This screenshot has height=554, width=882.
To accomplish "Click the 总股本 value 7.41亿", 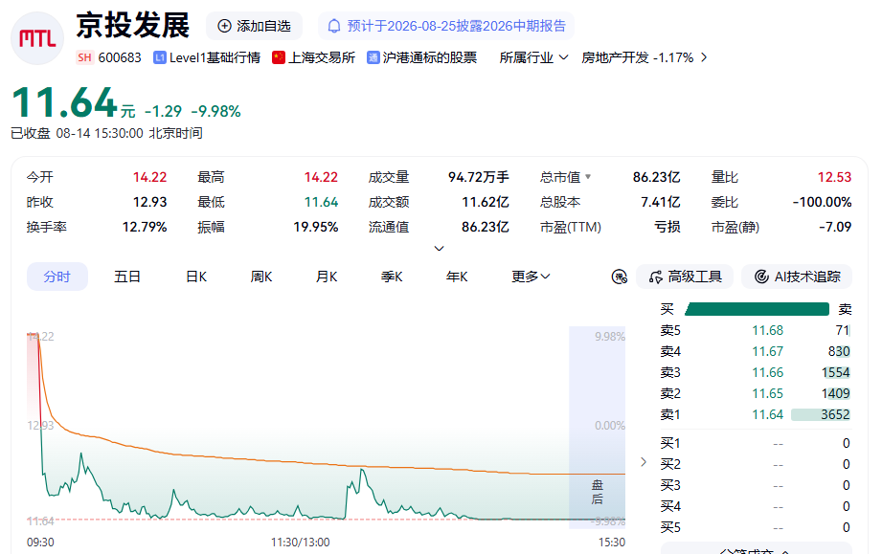I will 661,202.
